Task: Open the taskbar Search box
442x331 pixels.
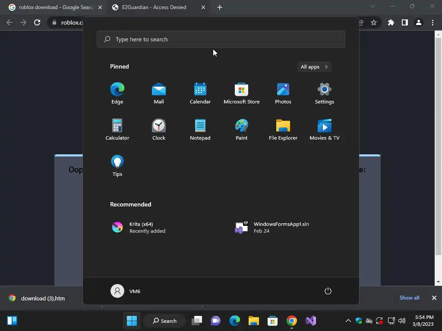Action: point(164,321)
